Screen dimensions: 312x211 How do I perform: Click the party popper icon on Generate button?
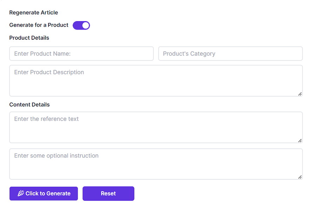click(21, 193)
